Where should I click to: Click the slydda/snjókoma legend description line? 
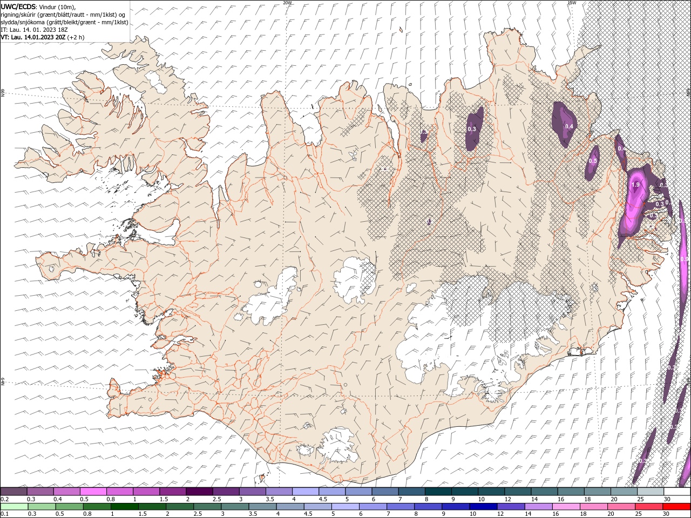tap(64, 22)
